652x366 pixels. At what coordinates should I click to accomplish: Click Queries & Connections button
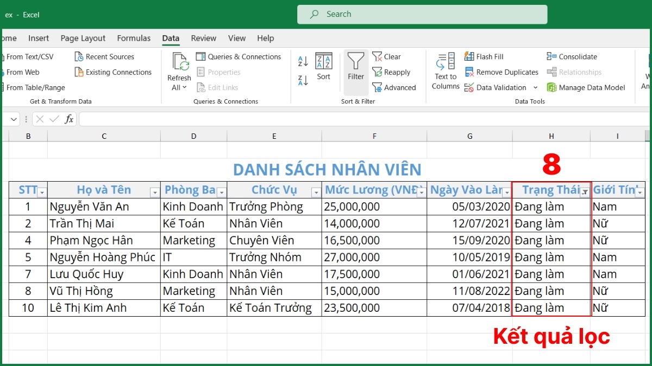coord(239,56)
